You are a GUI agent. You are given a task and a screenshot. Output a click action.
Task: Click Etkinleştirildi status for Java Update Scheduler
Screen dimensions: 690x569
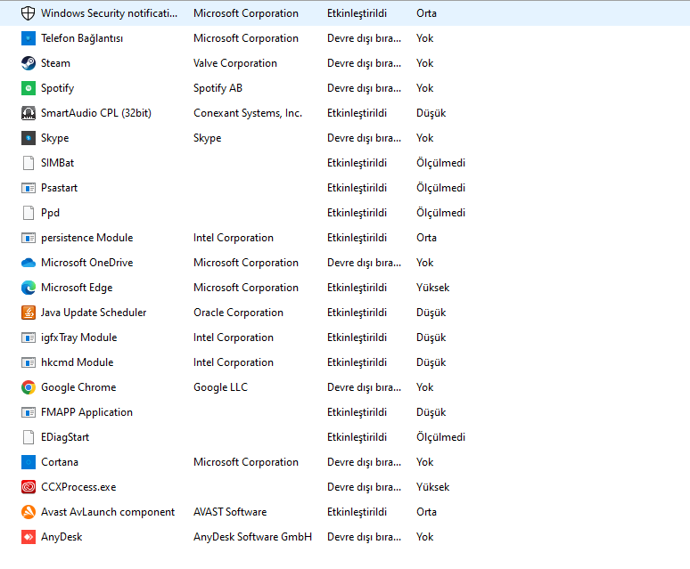[357, 313]
